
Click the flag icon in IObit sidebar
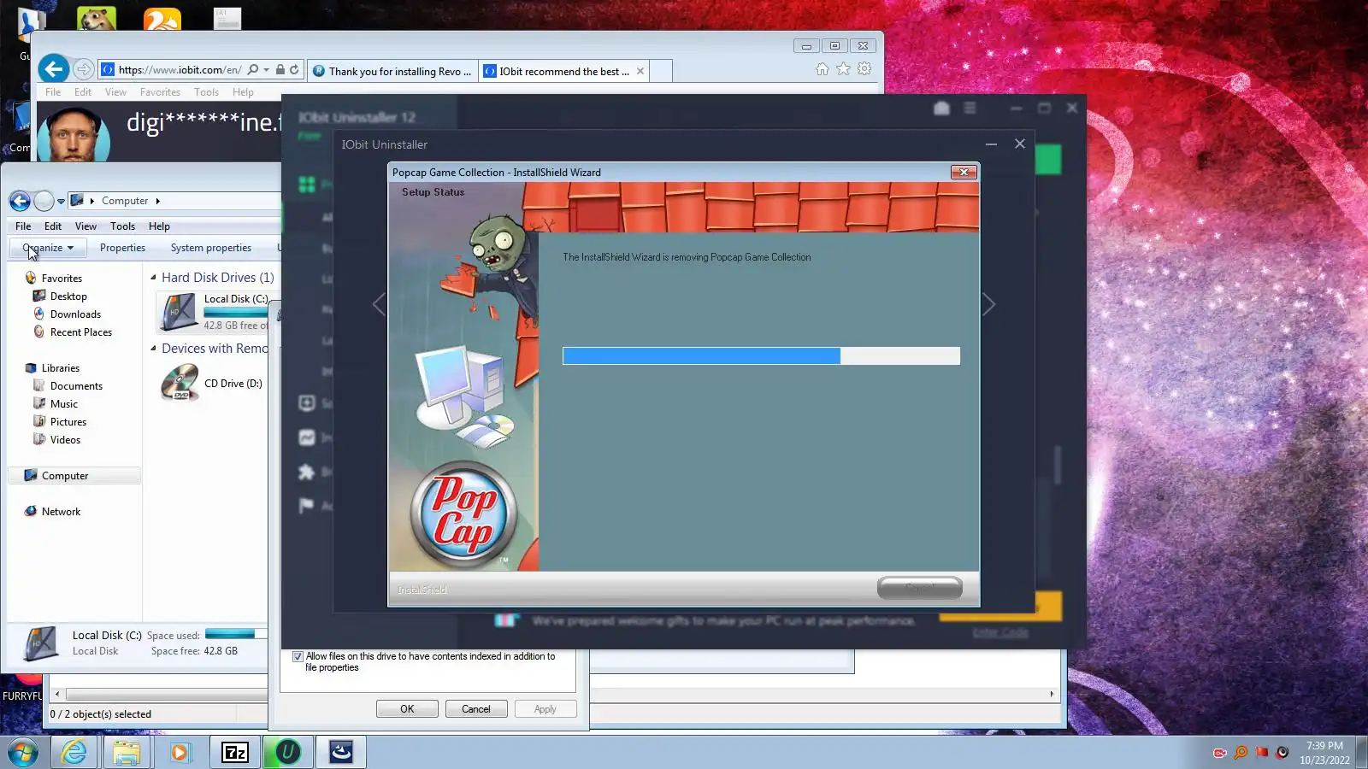(x=307, y=506)
